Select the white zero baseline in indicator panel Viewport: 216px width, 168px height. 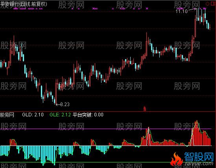[106, 146]
